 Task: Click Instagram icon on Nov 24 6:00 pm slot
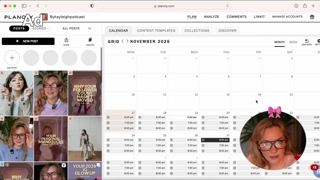click(108, 140)
